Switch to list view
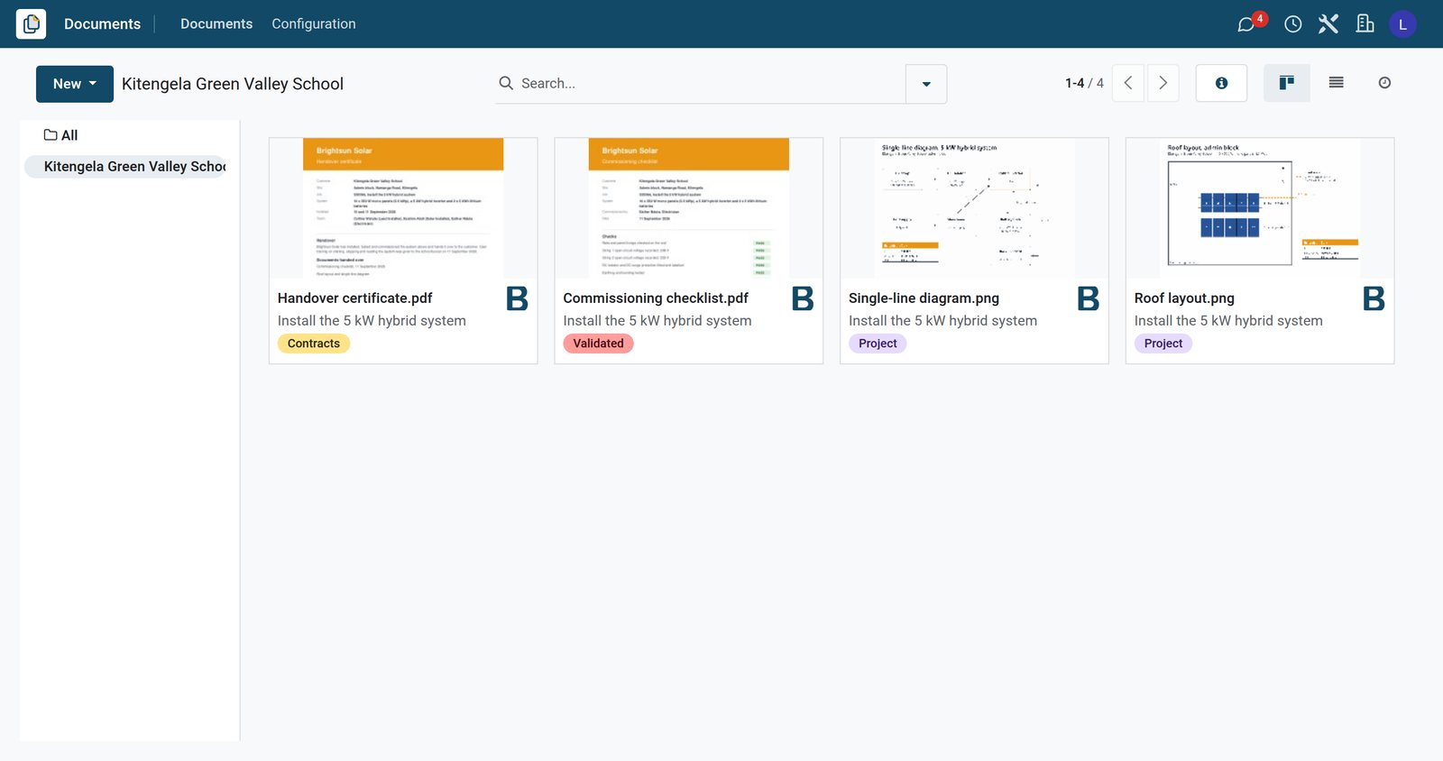1443x761 pixels. pos(1336,83)
